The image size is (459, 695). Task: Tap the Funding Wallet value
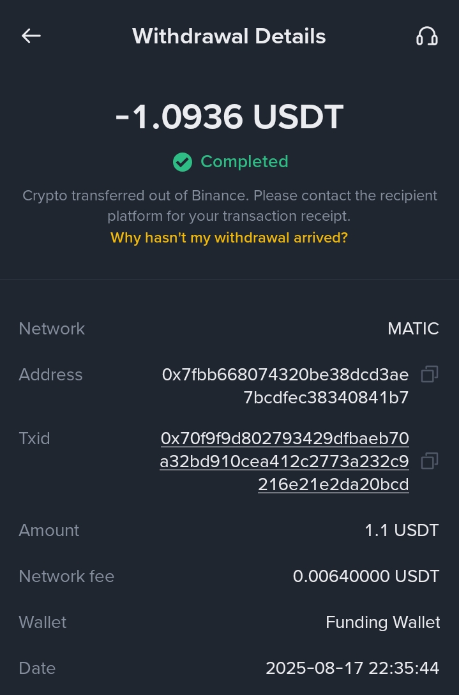coord(382,622)
